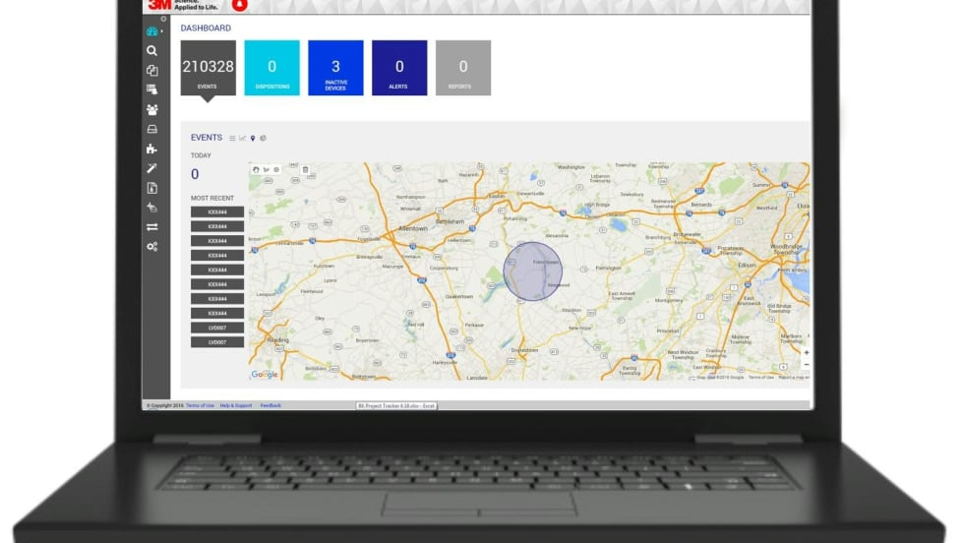Open the Alerts tile

coord(399,68)
